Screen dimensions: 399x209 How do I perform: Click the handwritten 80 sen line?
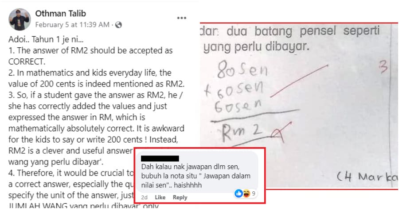coord(242,68)
